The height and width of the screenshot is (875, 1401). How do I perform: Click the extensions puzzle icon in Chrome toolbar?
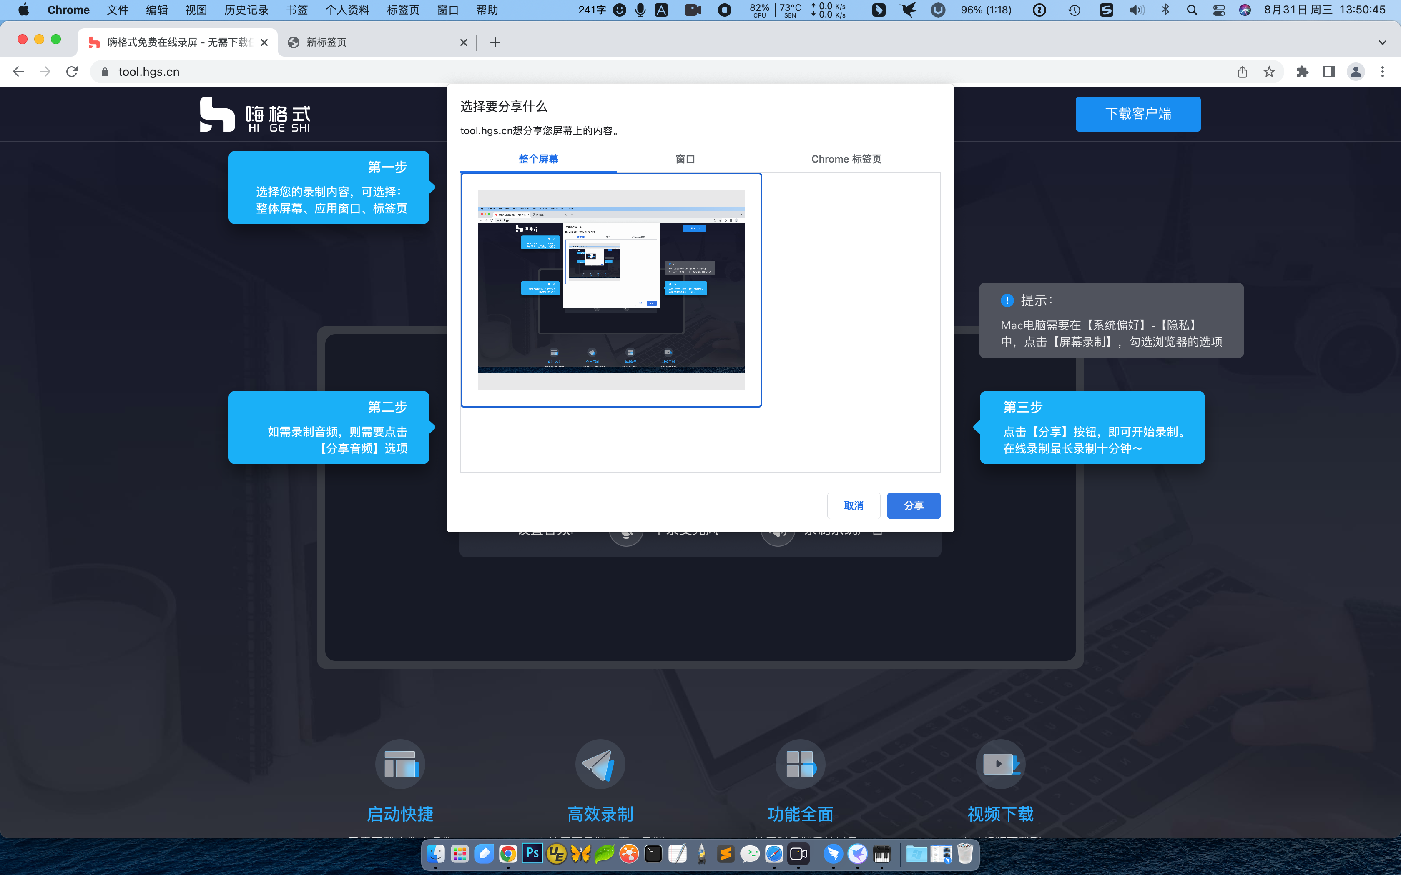click(x=1303, y=71)
